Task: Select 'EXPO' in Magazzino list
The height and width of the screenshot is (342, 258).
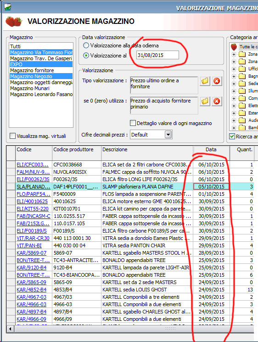Action: [x=41, y=64]
